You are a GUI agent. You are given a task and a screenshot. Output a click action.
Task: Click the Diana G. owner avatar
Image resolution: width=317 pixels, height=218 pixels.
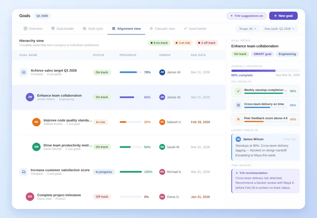pyautogui.click(x=162, y=197)
